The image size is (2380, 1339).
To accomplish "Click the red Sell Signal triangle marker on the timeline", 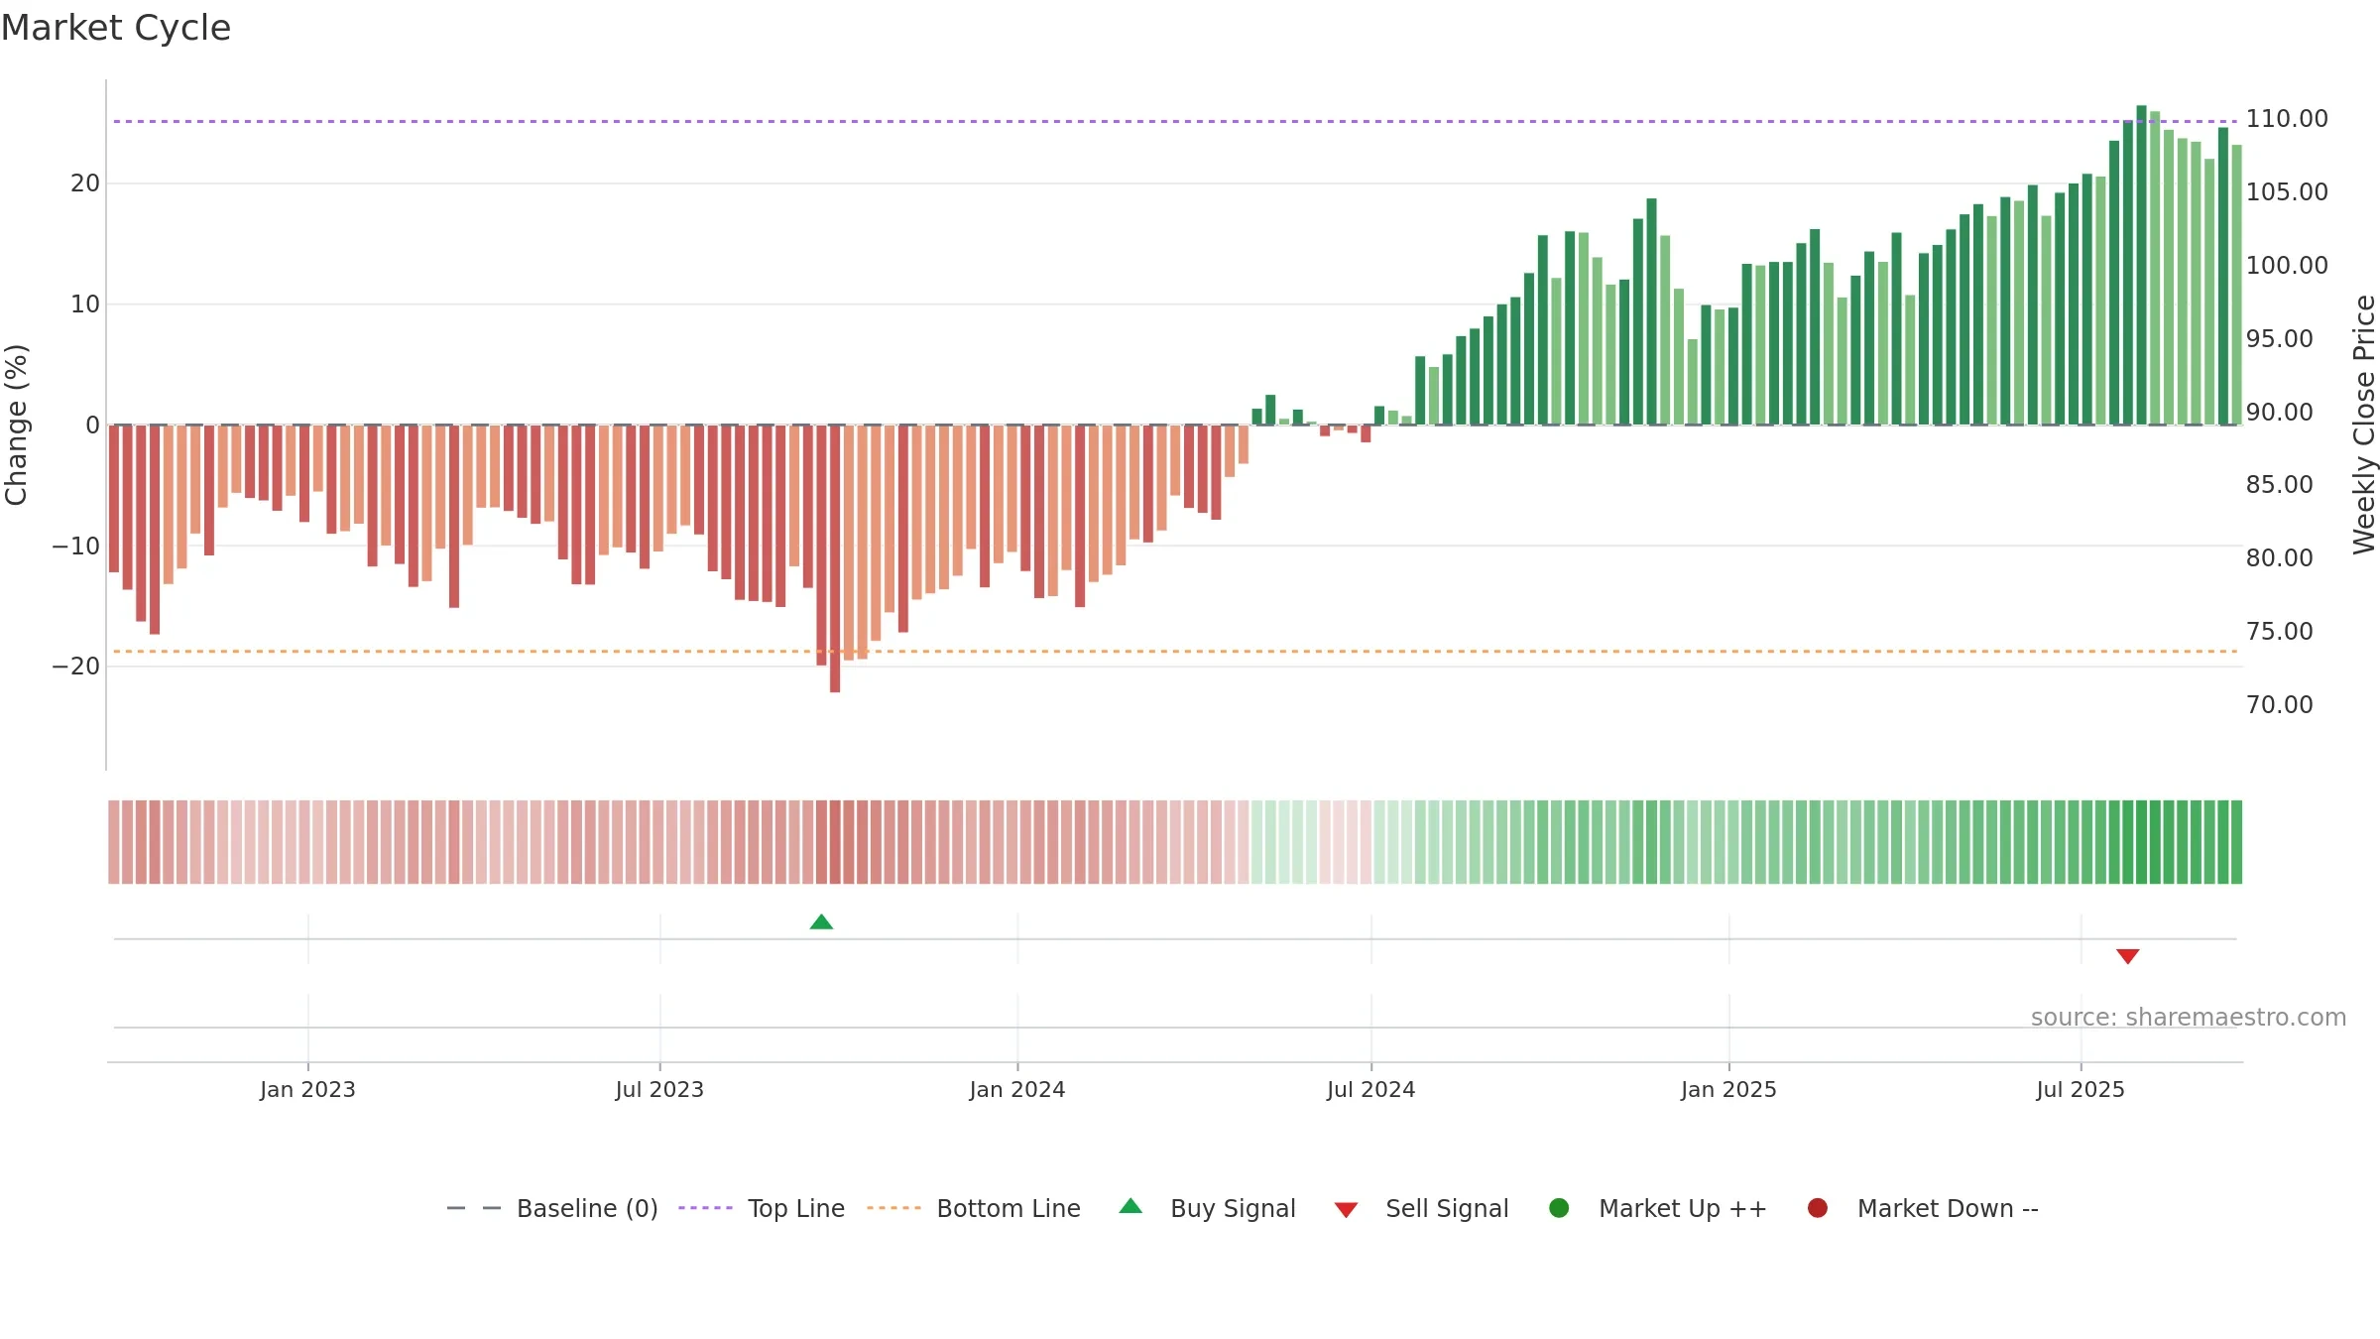I will tap(2127, 956).
